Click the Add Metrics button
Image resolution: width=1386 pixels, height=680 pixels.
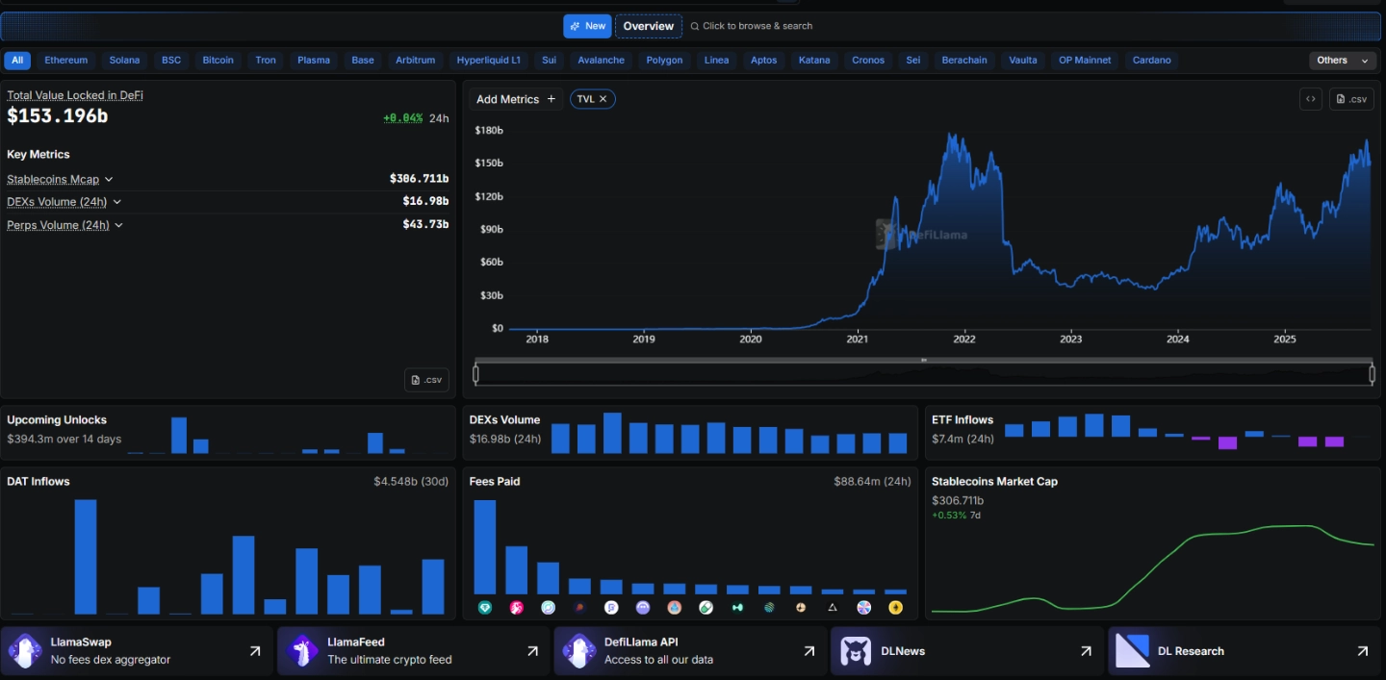click(x=516, y=99)
